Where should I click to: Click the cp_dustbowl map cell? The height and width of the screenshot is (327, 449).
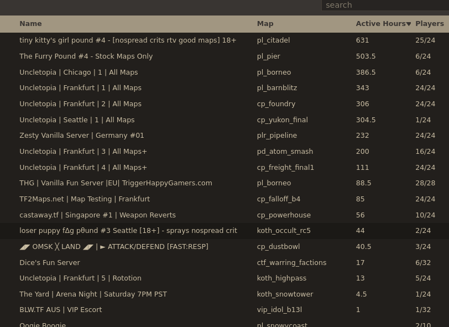coord(278,247)
